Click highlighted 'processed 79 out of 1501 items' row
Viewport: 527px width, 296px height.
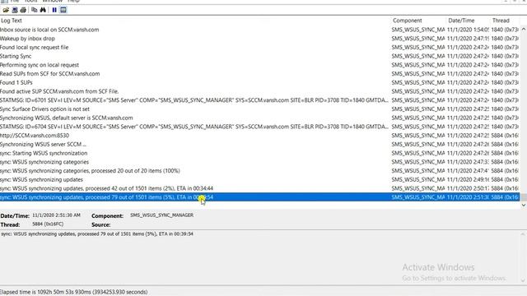(x=260, y=197)
